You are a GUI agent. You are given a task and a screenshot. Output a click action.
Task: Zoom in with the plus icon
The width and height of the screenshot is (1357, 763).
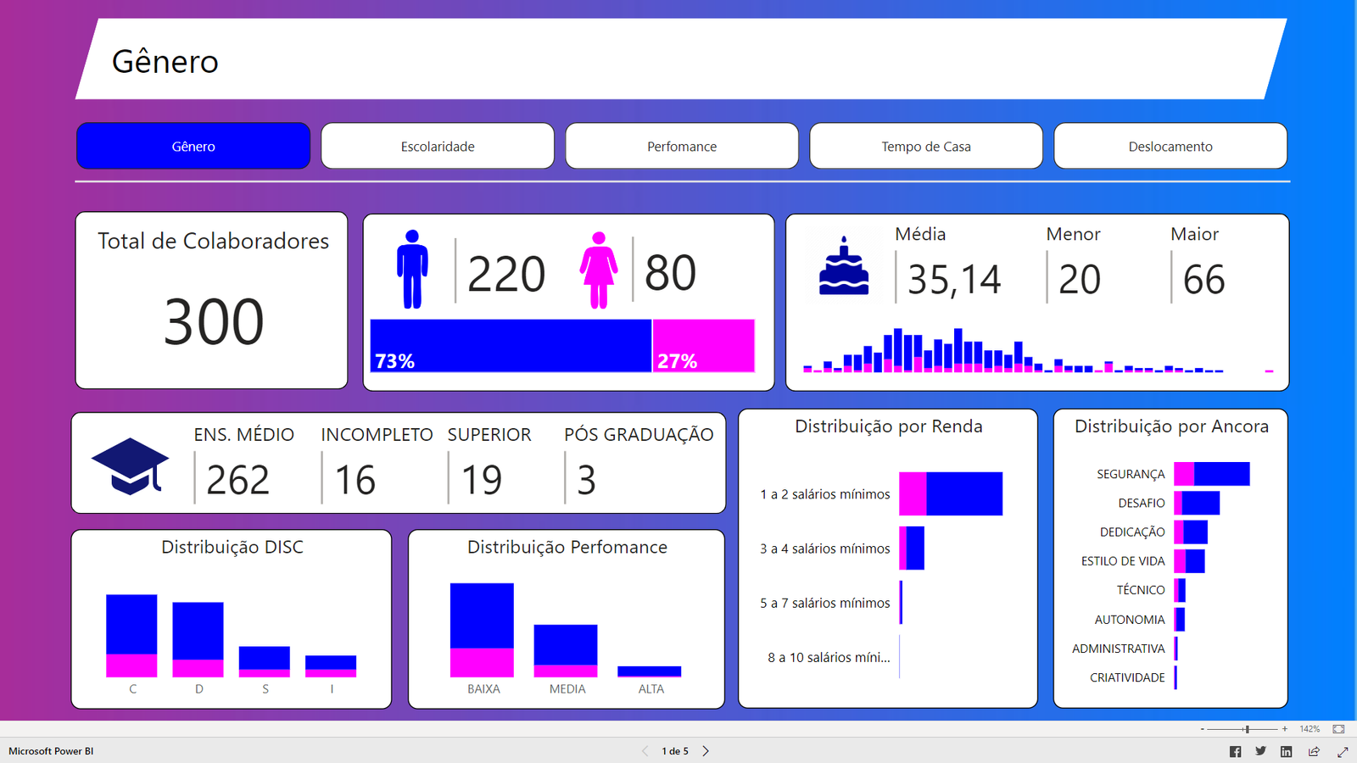tap(1286, 727)
